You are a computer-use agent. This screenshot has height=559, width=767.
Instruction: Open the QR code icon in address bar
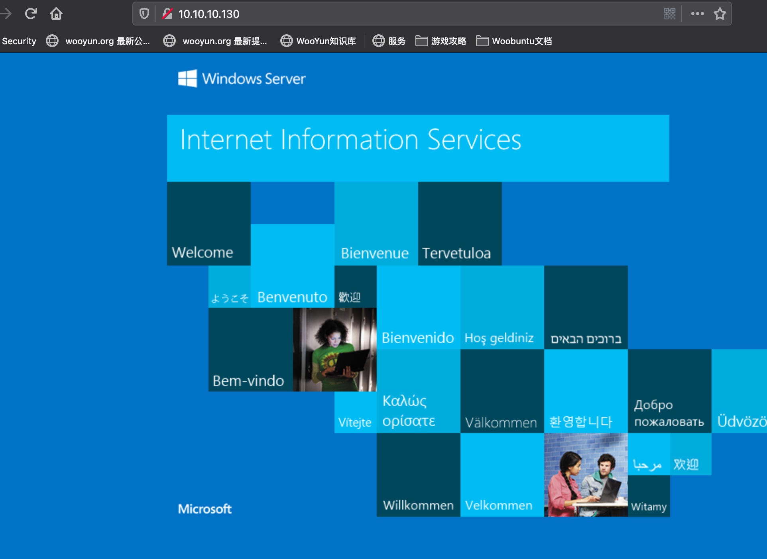pos(669,14)
